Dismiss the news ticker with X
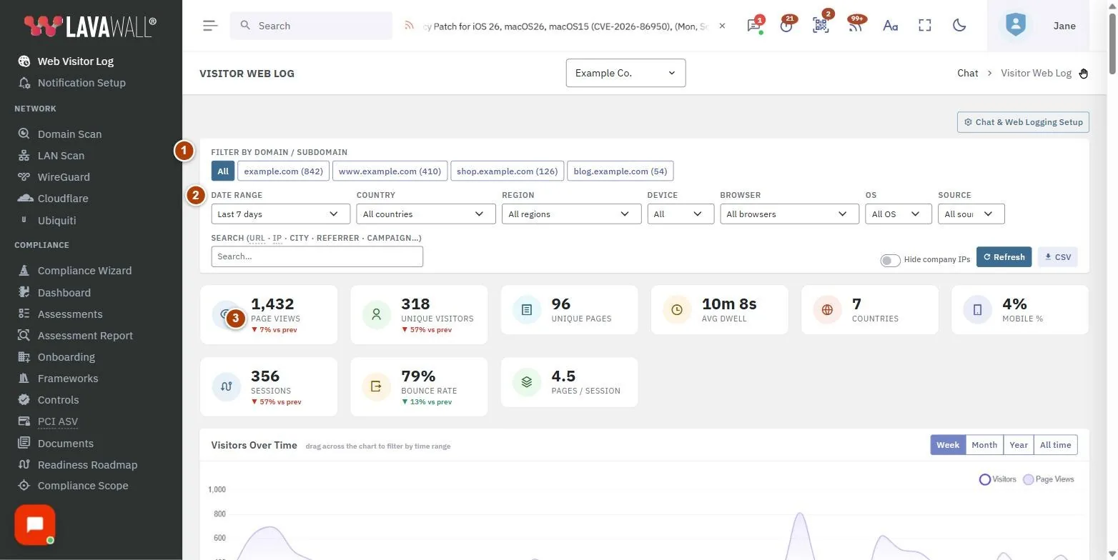This screenshot has width=1118, height=560. pos(722,26)
